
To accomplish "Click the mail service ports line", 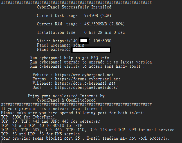I will point(87,130).
